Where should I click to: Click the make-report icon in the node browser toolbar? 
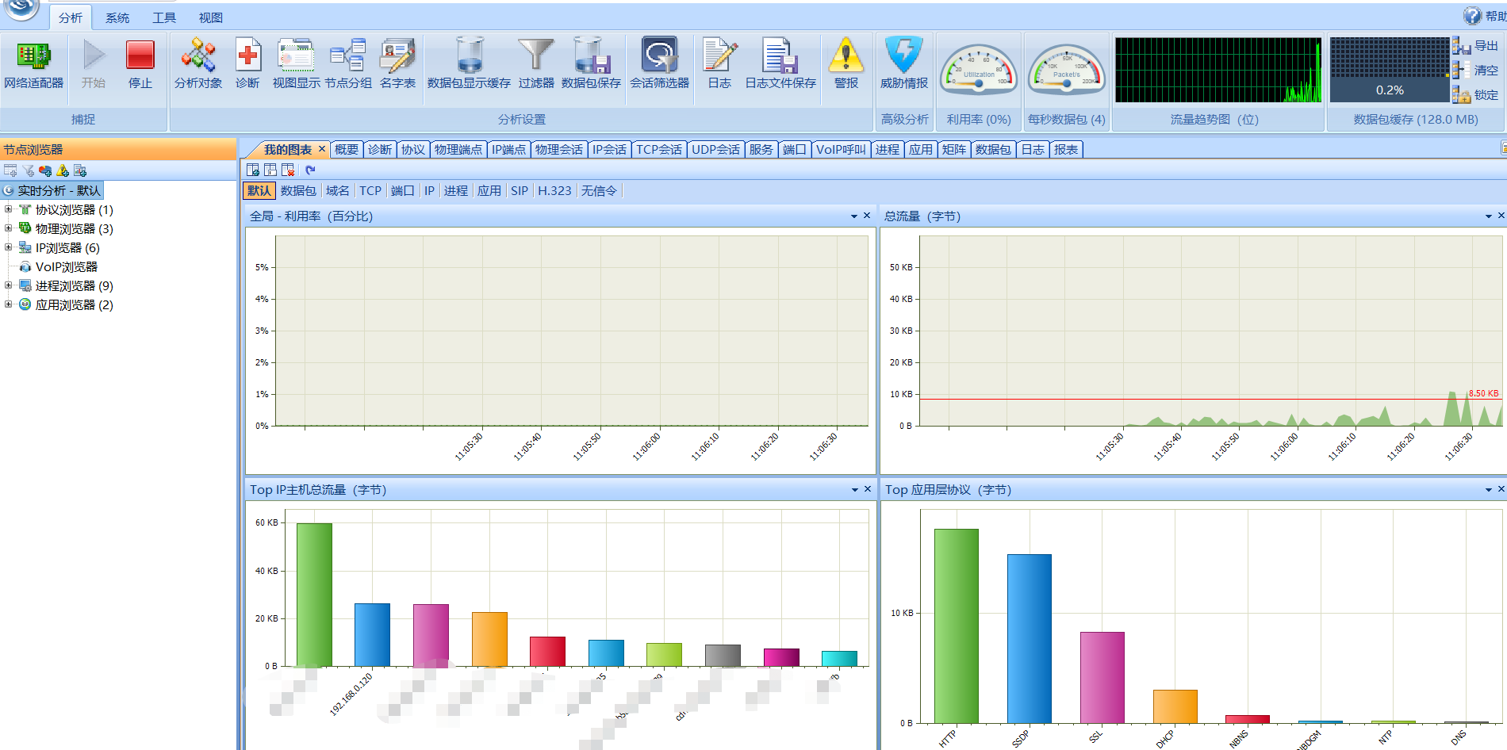[x=80, y=170]
